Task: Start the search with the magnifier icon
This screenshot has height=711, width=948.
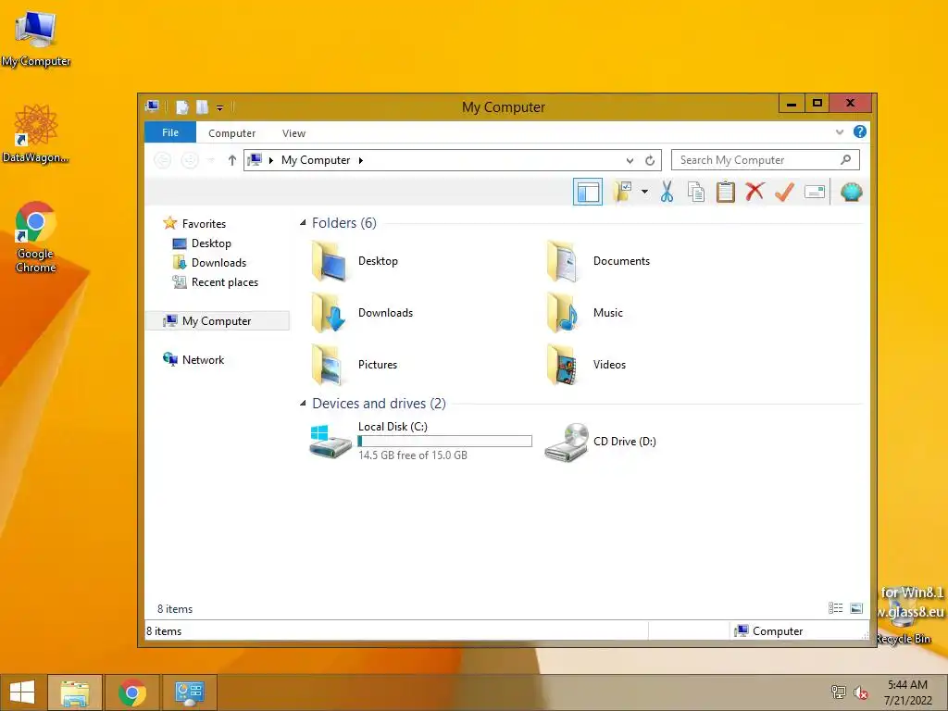Action: pos(846,159)
